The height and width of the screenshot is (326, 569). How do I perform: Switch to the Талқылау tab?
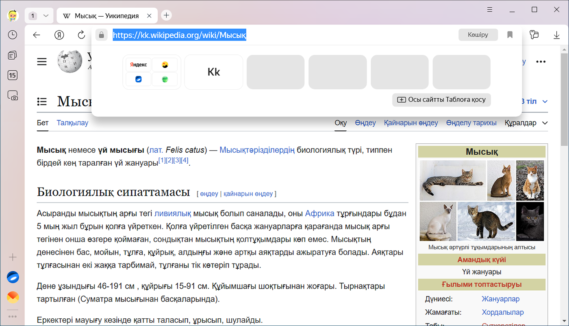coord(72,123)
